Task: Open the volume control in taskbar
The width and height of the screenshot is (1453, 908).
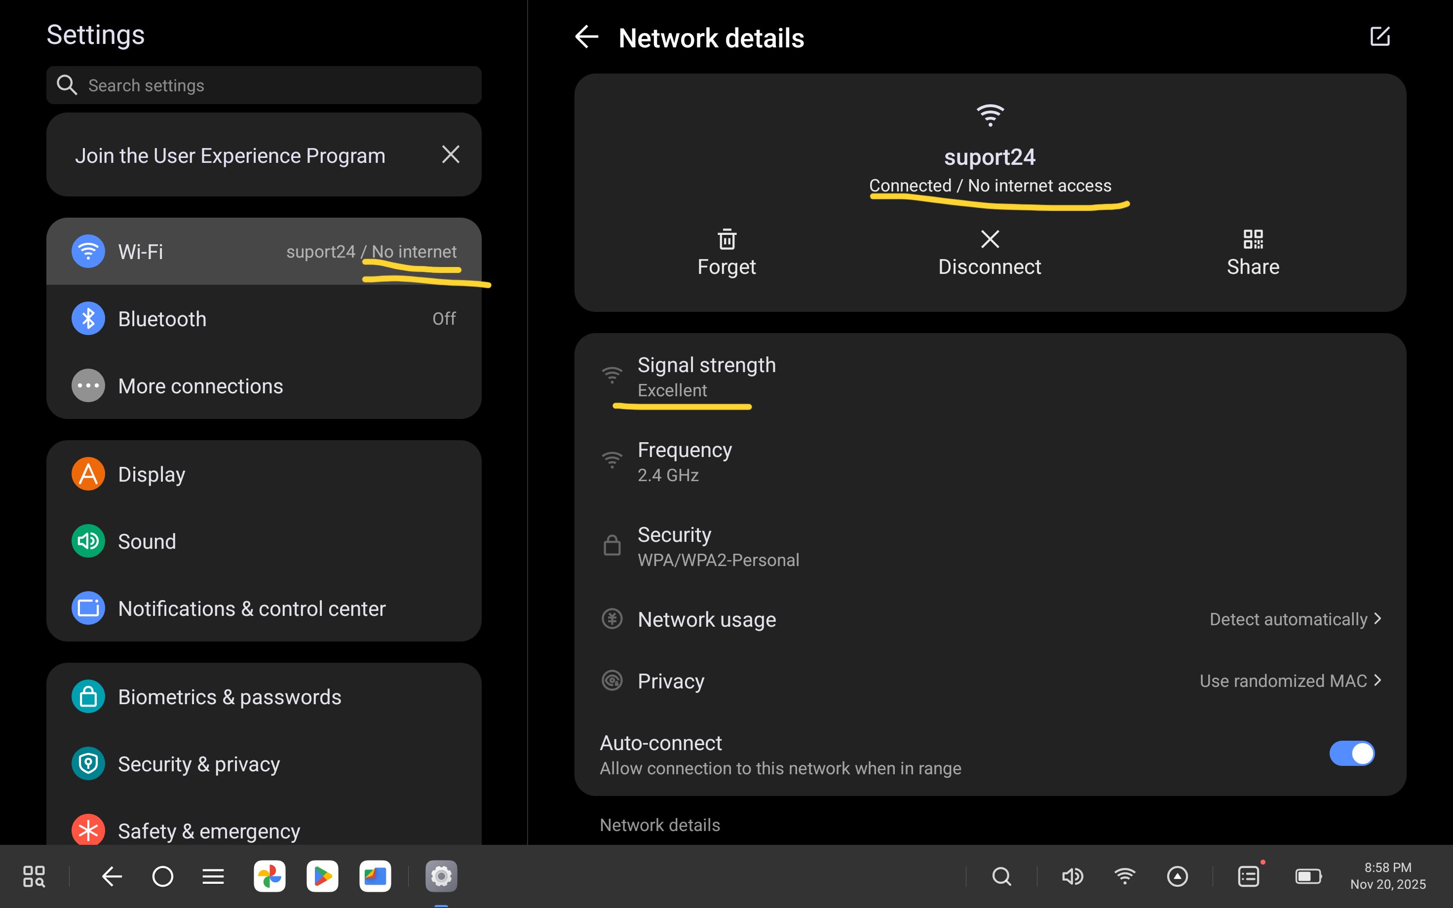Action: point(1072,876)
